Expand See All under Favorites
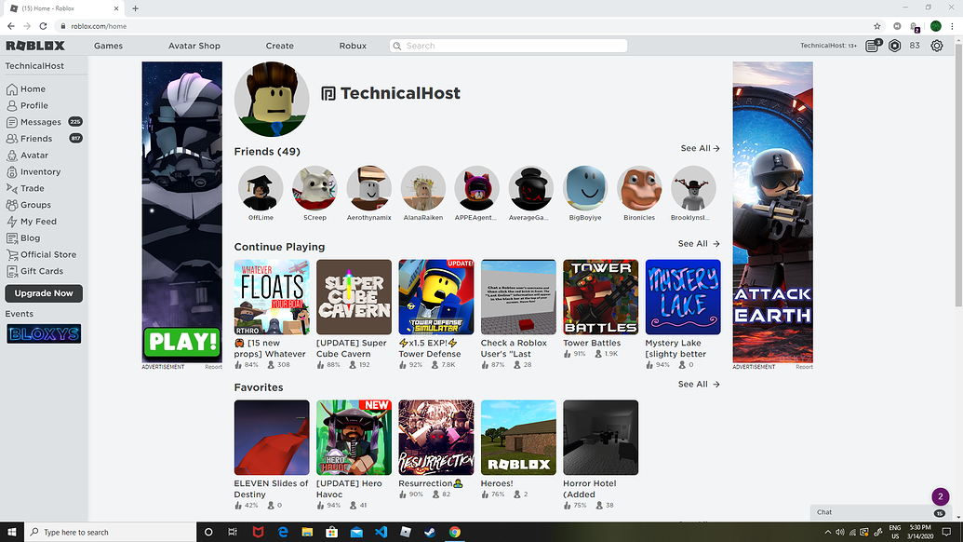The image size is (963, 542). tap(698, 384)
